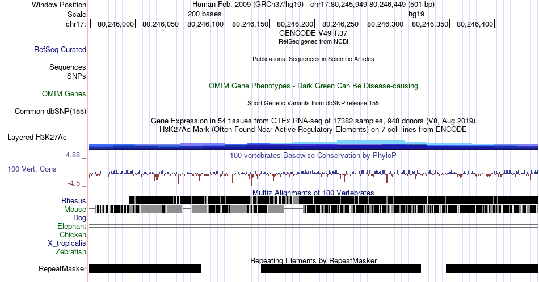Screen dimensions: 539x282
Task: Click the RepeatMasker track label
Action: [62, 268]
